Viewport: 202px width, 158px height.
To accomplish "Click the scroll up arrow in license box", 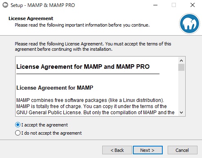I will click(x=181, y=61).
